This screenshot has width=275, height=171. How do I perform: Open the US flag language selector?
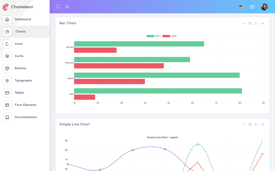(x=241, y=7)
